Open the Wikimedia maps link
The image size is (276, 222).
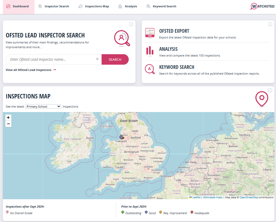pos(213,197)
